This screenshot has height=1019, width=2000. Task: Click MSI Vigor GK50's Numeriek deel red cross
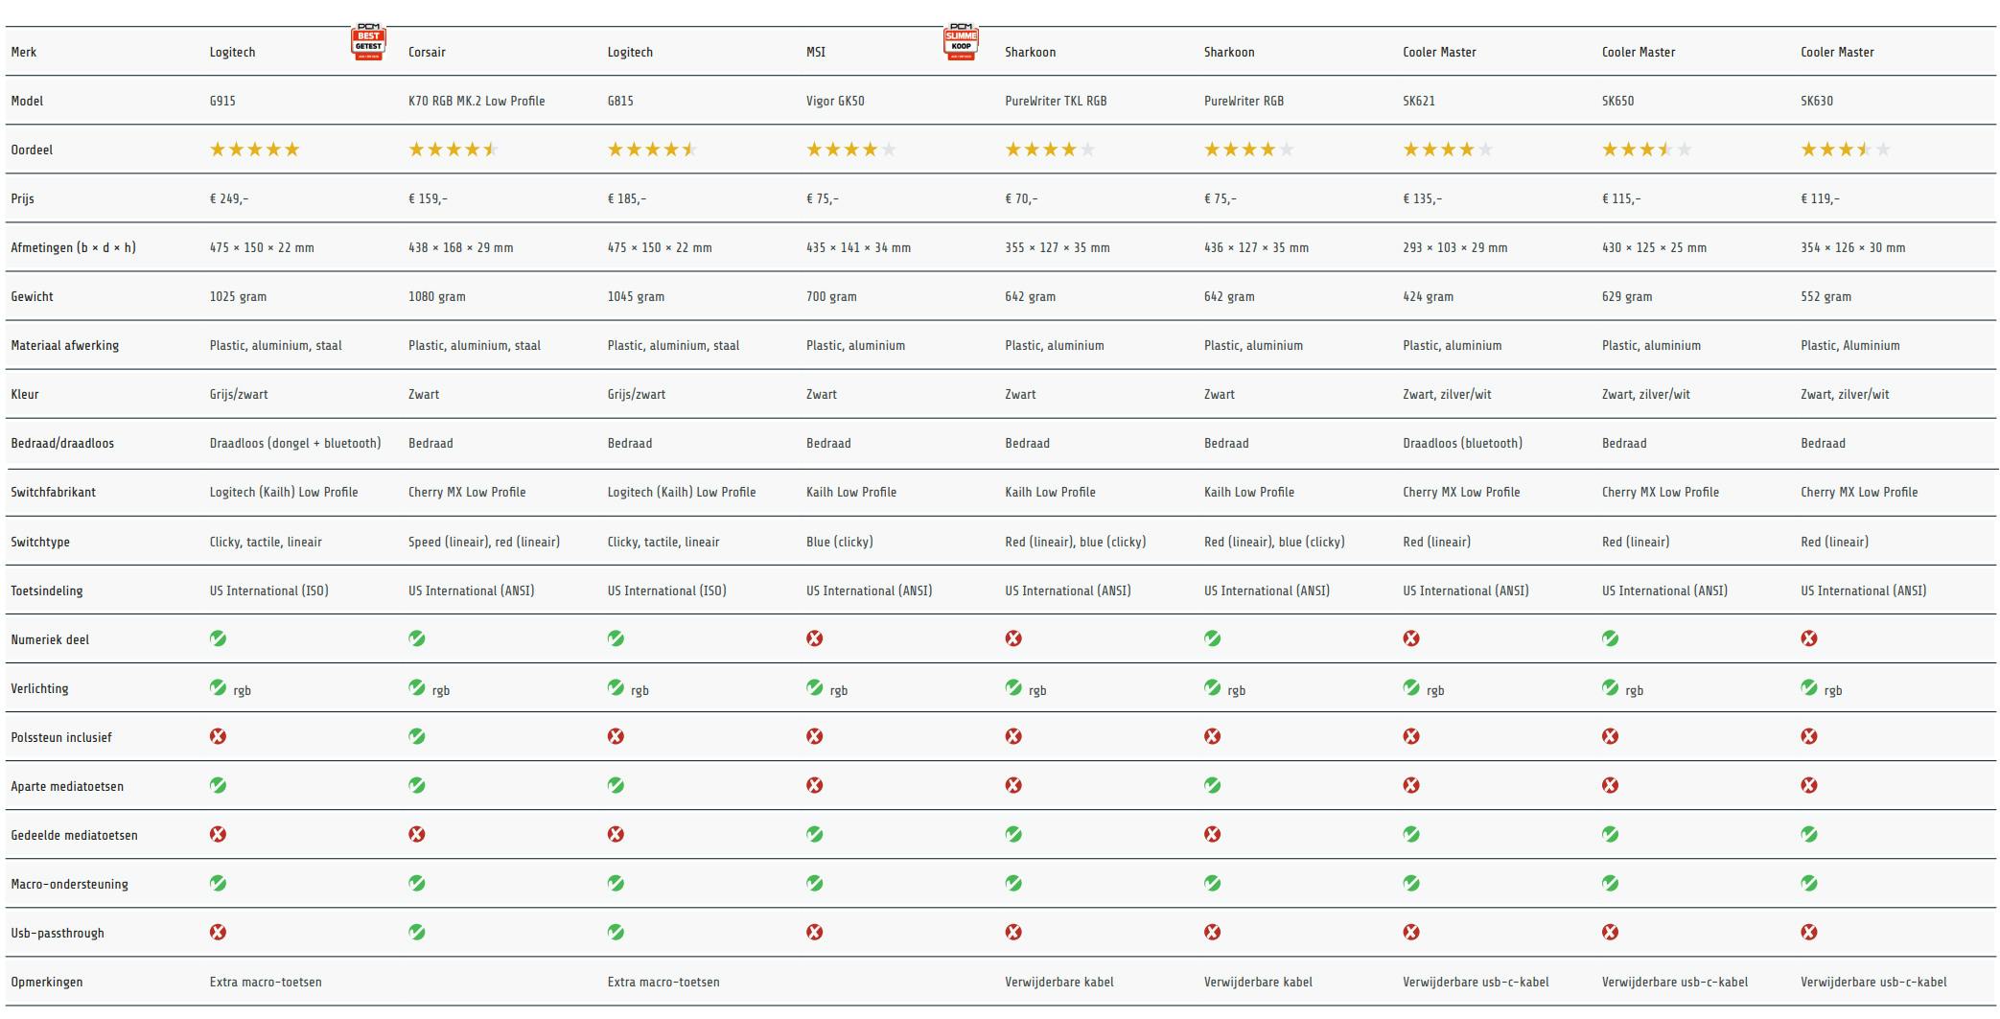click(815, 638)
